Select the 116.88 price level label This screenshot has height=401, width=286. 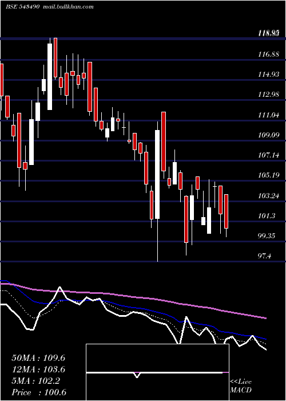269,54
